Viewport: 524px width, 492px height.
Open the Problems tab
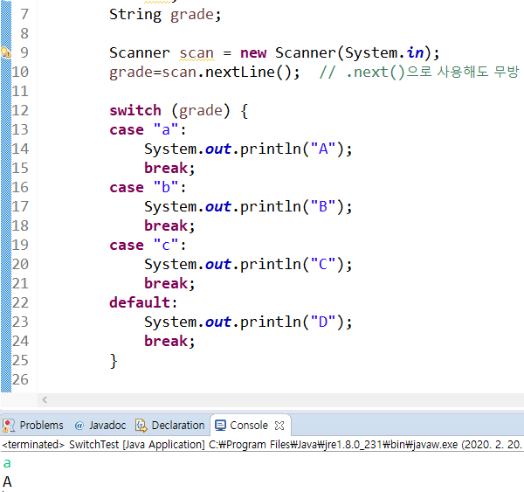[33, 425]
